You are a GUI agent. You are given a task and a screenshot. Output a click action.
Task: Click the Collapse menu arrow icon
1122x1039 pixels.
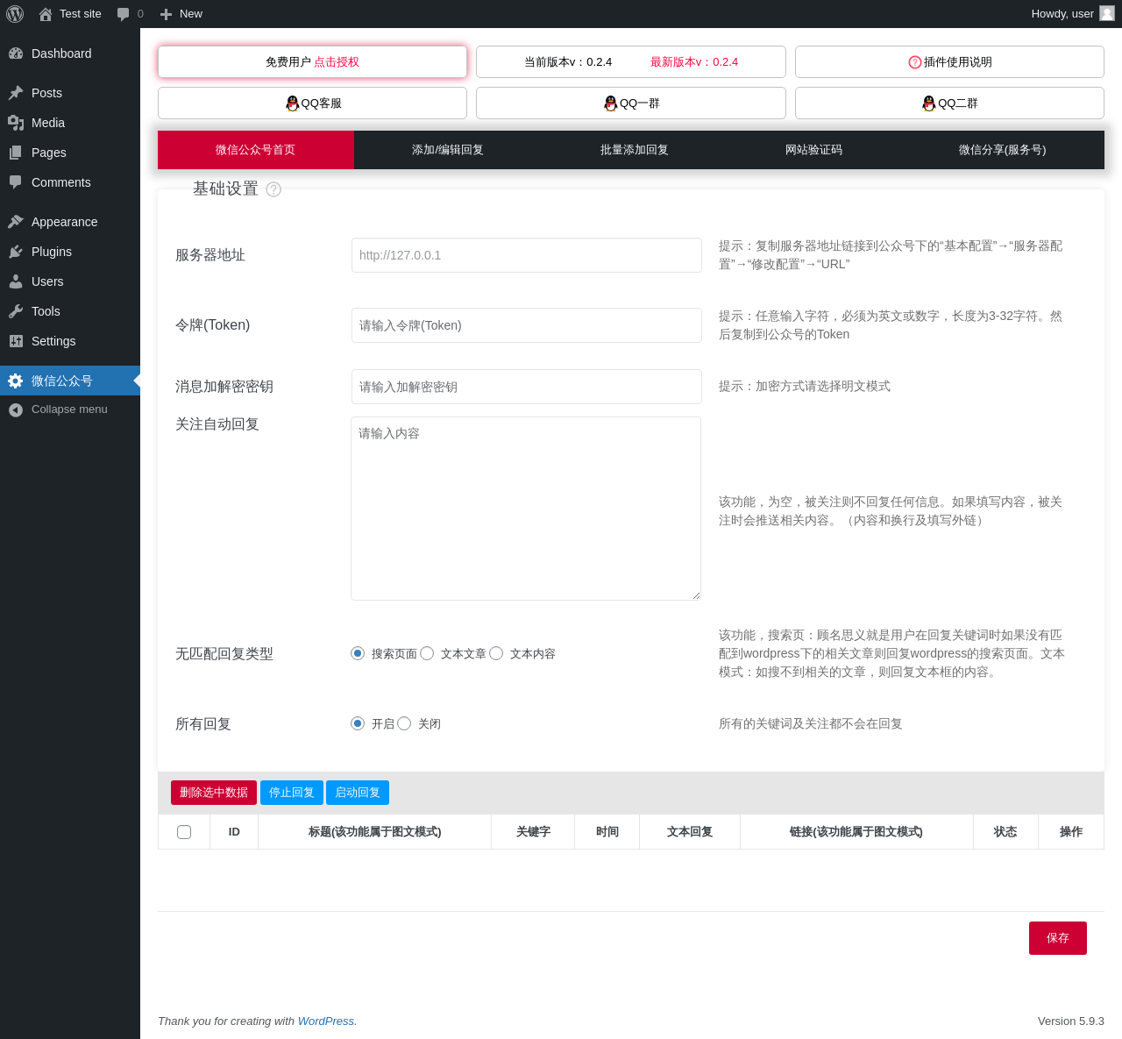click(x=16, y=409)
